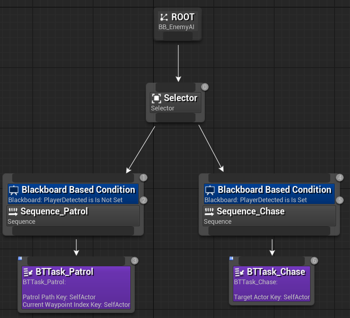Select Blackboard Based Condition above Sequence_Patrol

click(x=78, y=190)
